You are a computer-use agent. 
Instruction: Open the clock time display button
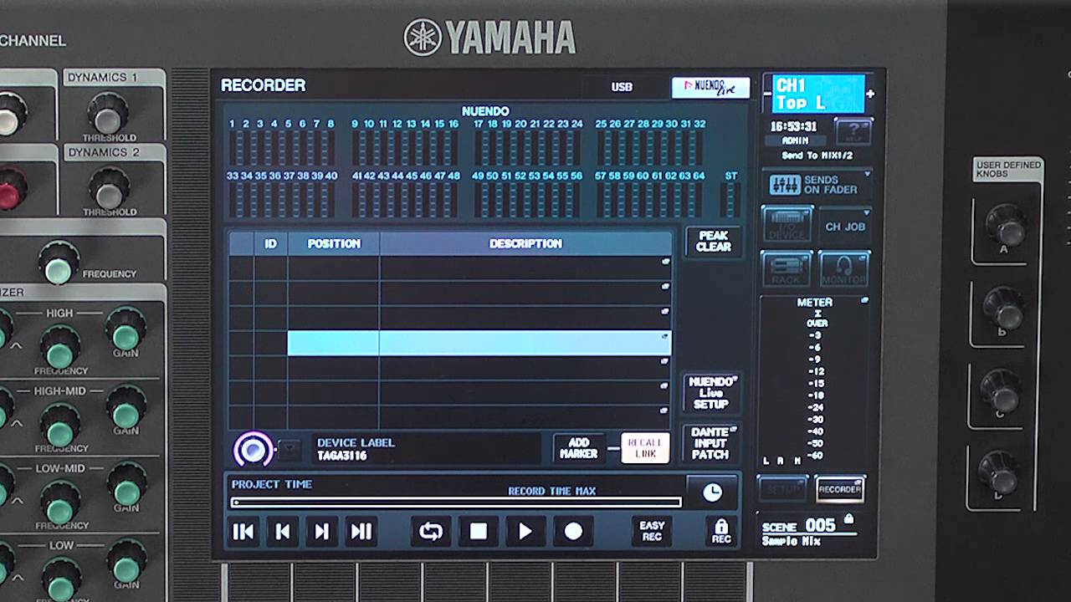[x=712, y=492]
